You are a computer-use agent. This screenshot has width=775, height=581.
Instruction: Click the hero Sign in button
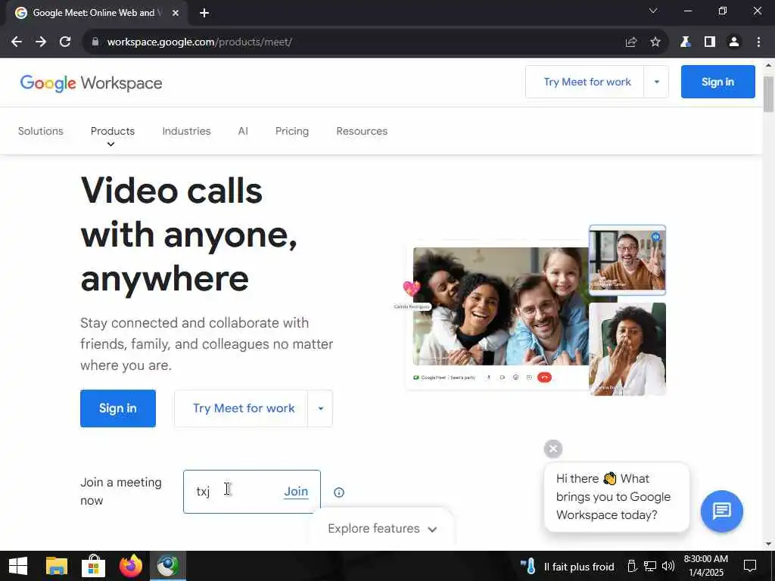(117, 409)
